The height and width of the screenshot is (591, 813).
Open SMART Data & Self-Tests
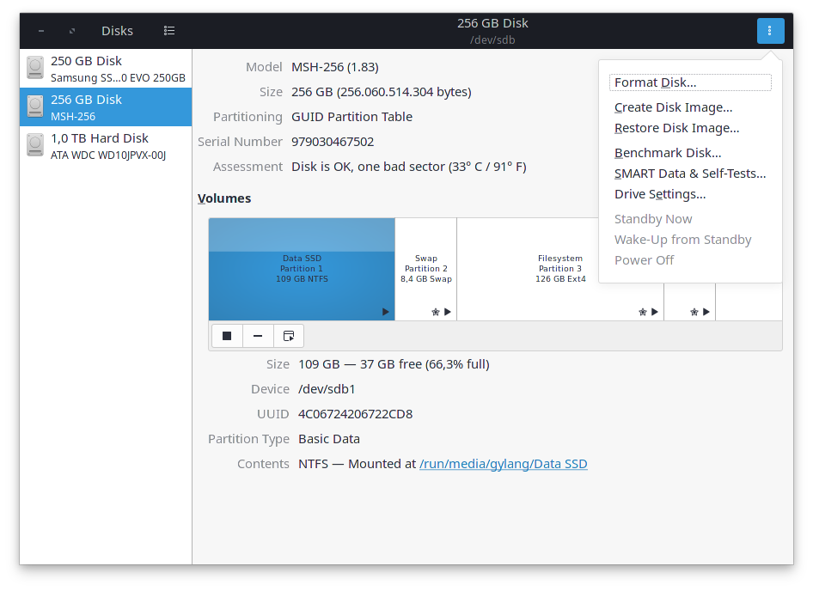point(690,173)
